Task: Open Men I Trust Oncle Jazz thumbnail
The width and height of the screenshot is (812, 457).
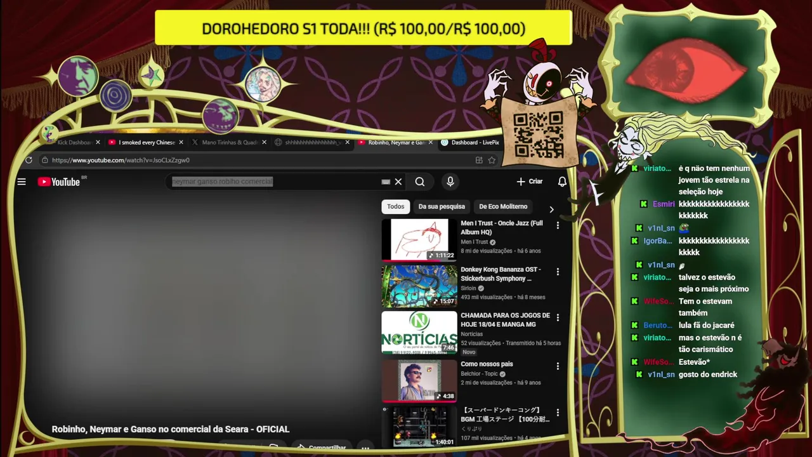Action: 419,239
